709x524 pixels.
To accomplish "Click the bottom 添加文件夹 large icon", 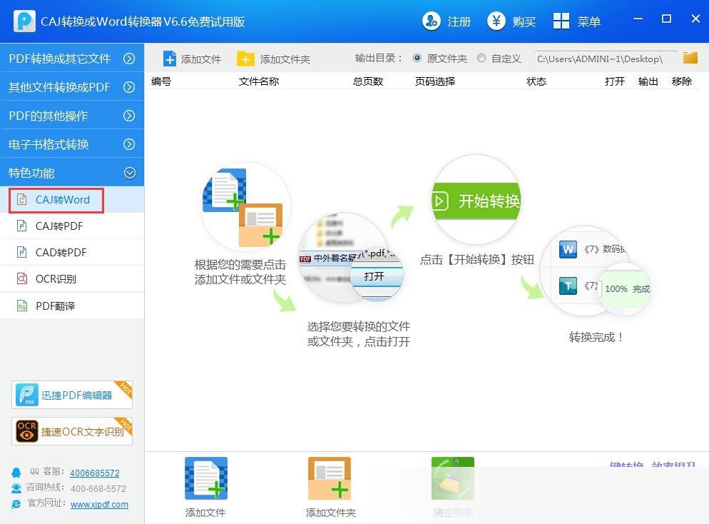I will click(330, 478).
